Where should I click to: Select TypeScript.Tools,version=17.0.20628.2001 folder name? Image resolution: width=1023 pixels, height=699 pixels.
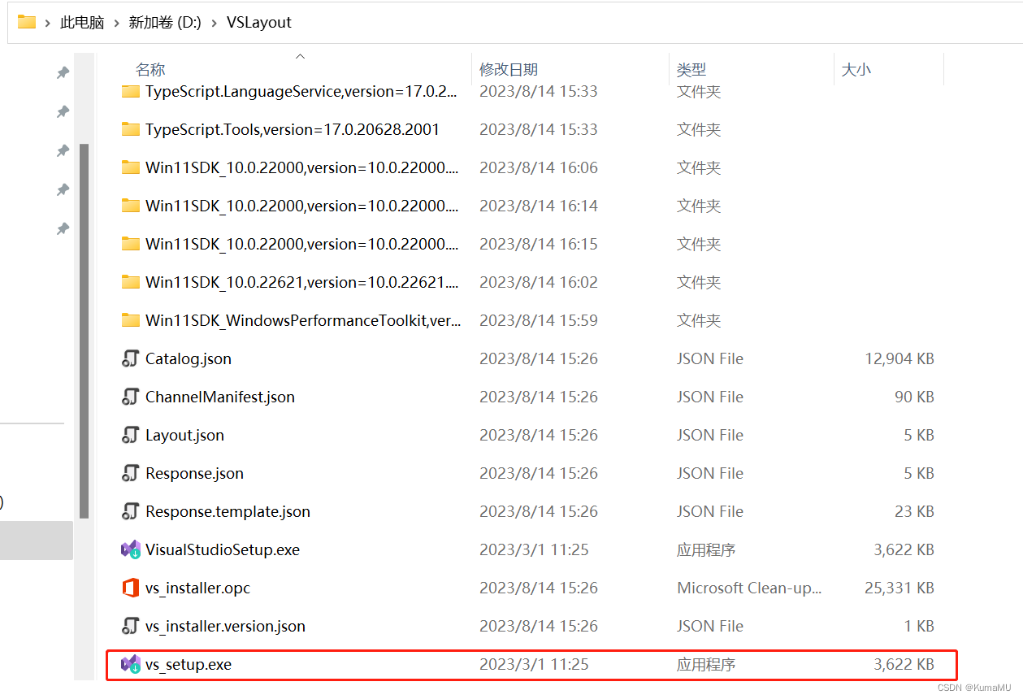pyautogui.click(x=293, y=130)
